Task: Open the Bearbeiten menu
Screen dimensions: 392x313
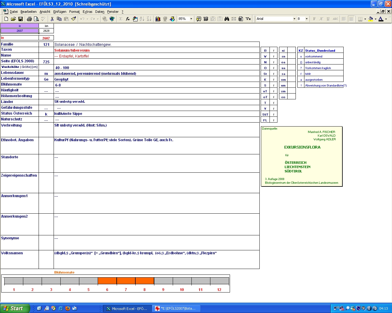Action: [28, 12]
